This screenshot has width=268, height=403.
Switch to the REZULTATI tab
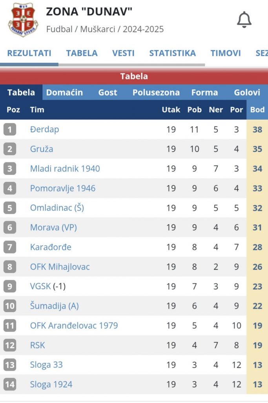29,53
